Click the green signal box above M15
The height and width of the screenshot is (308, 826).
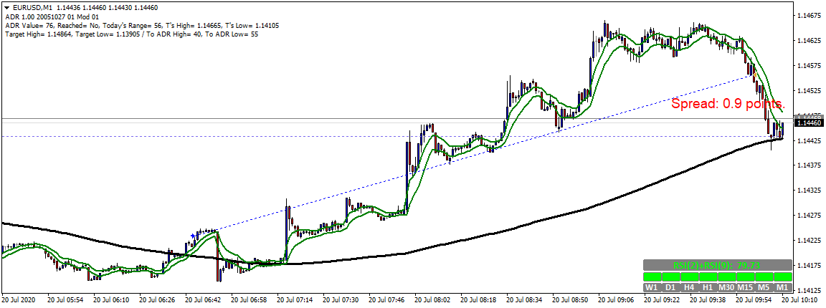pyautogui.click(x=746, y=277)
